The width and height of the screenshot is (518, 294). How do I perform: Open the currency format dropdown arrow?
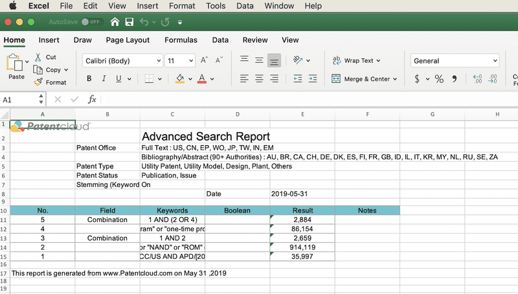tap(427, 79)
